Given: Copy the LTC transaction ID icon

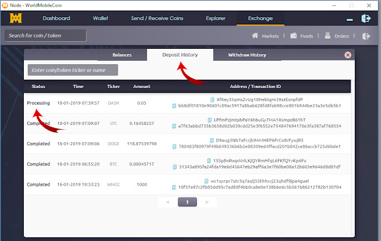Looking at the screenshot, I should [174, 126].
